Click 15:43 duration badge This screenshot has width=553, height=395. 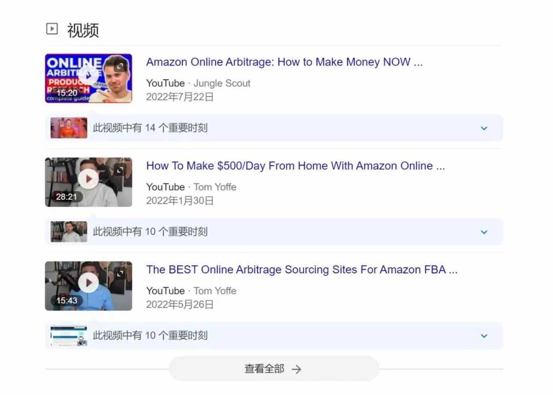coord(67,300)
